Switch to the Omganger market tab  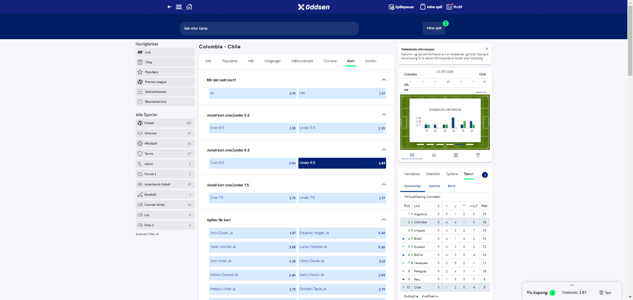272,61
